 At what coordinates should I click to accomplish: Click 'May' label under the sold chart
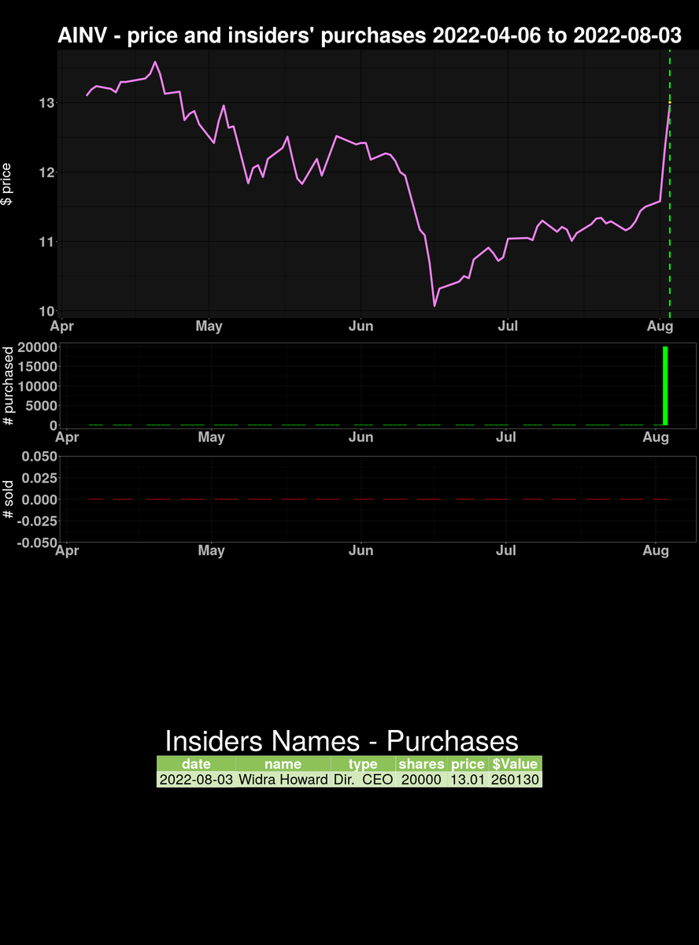[x=211, y=550]
